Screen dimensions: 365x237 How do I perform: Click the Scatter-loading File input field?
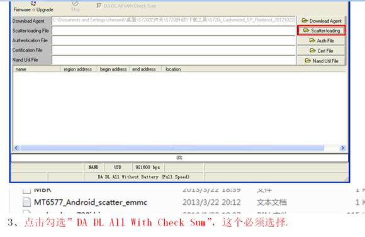point(174,30)
